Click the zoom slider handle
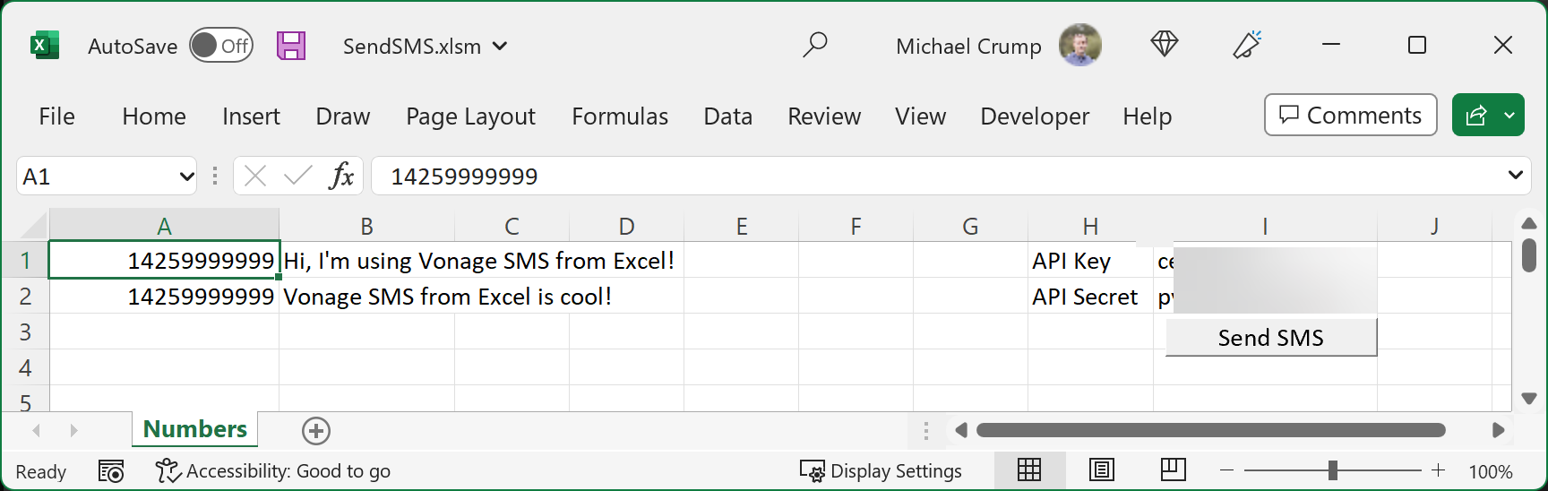Viewport: 1548px width, 491px height. point(1333,470)
